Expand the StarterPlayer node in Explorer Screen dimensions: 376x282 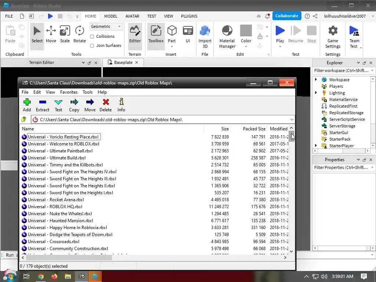coord(316,145)
